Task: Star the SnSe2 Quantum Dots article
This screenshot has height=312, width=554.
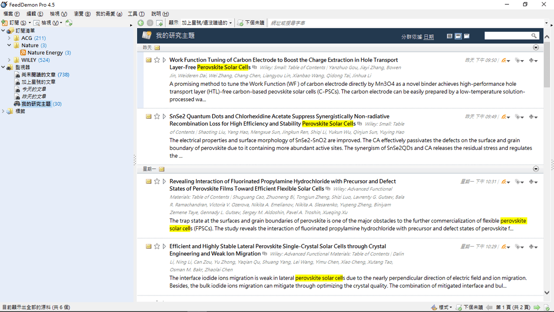Action: (x=157, y=117)
